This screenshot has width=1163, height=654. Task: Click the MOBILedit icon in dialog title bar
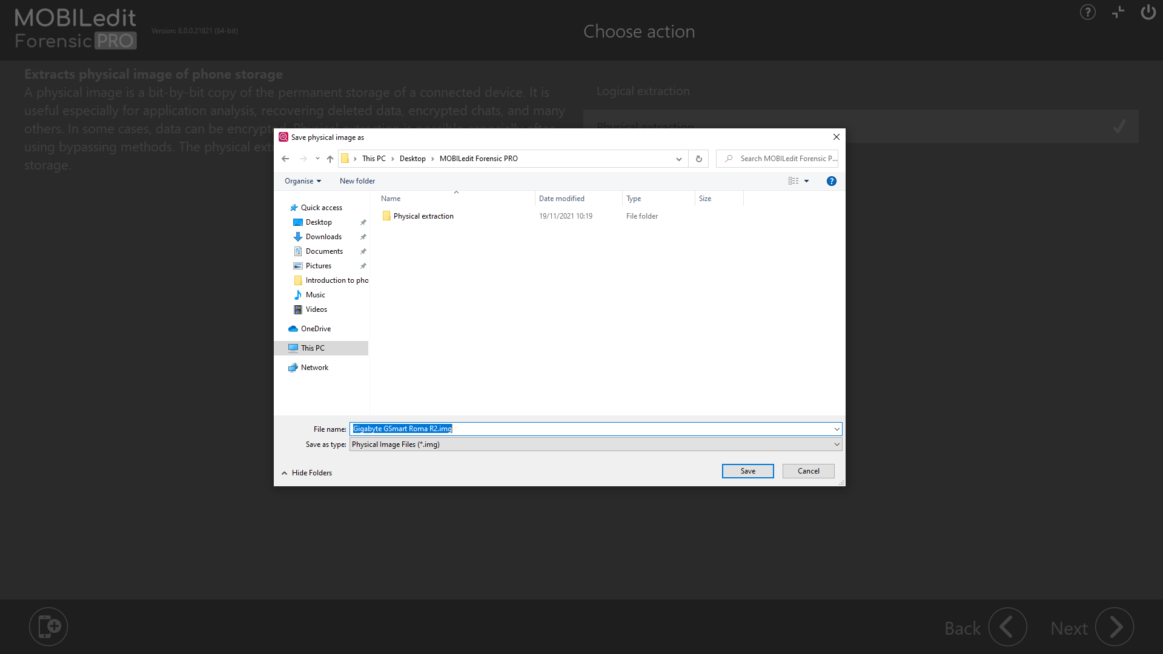[x=283, y=137]
